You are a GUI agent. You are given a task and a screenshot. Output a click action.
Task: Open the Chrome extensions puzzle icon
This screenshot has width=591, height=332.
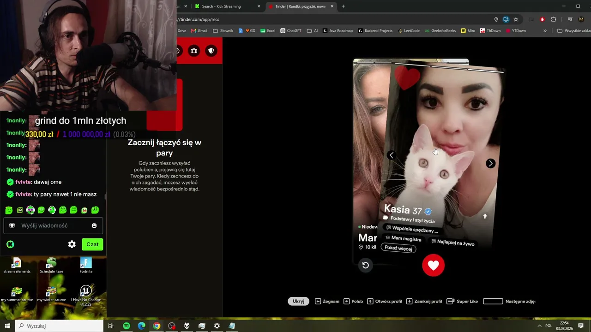[x=554, y=19]
